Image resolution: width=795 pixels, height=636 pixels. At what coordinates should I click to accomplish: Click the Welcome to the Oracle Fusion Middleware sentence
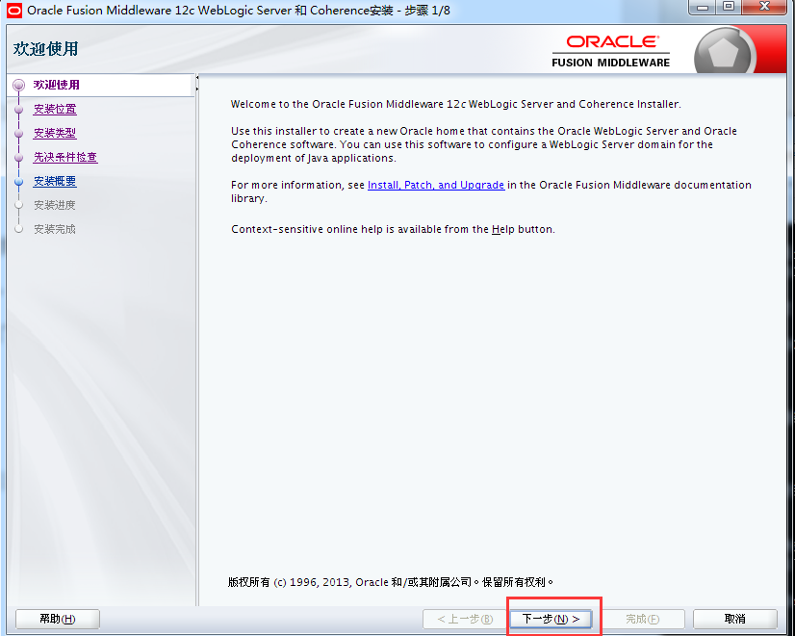point(456,104)
